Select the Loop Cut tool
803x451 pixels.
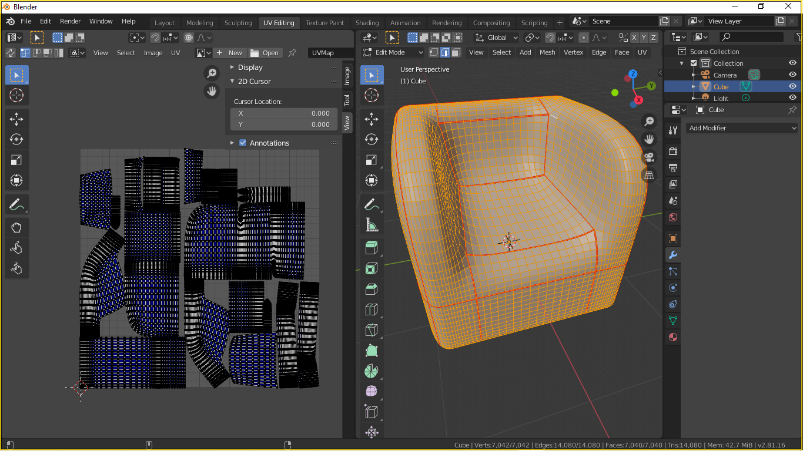[372, 309]
